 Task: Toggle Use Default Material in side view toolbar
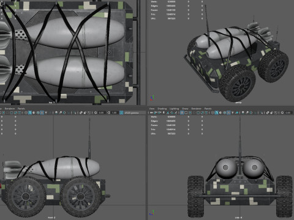pos(221,112)
